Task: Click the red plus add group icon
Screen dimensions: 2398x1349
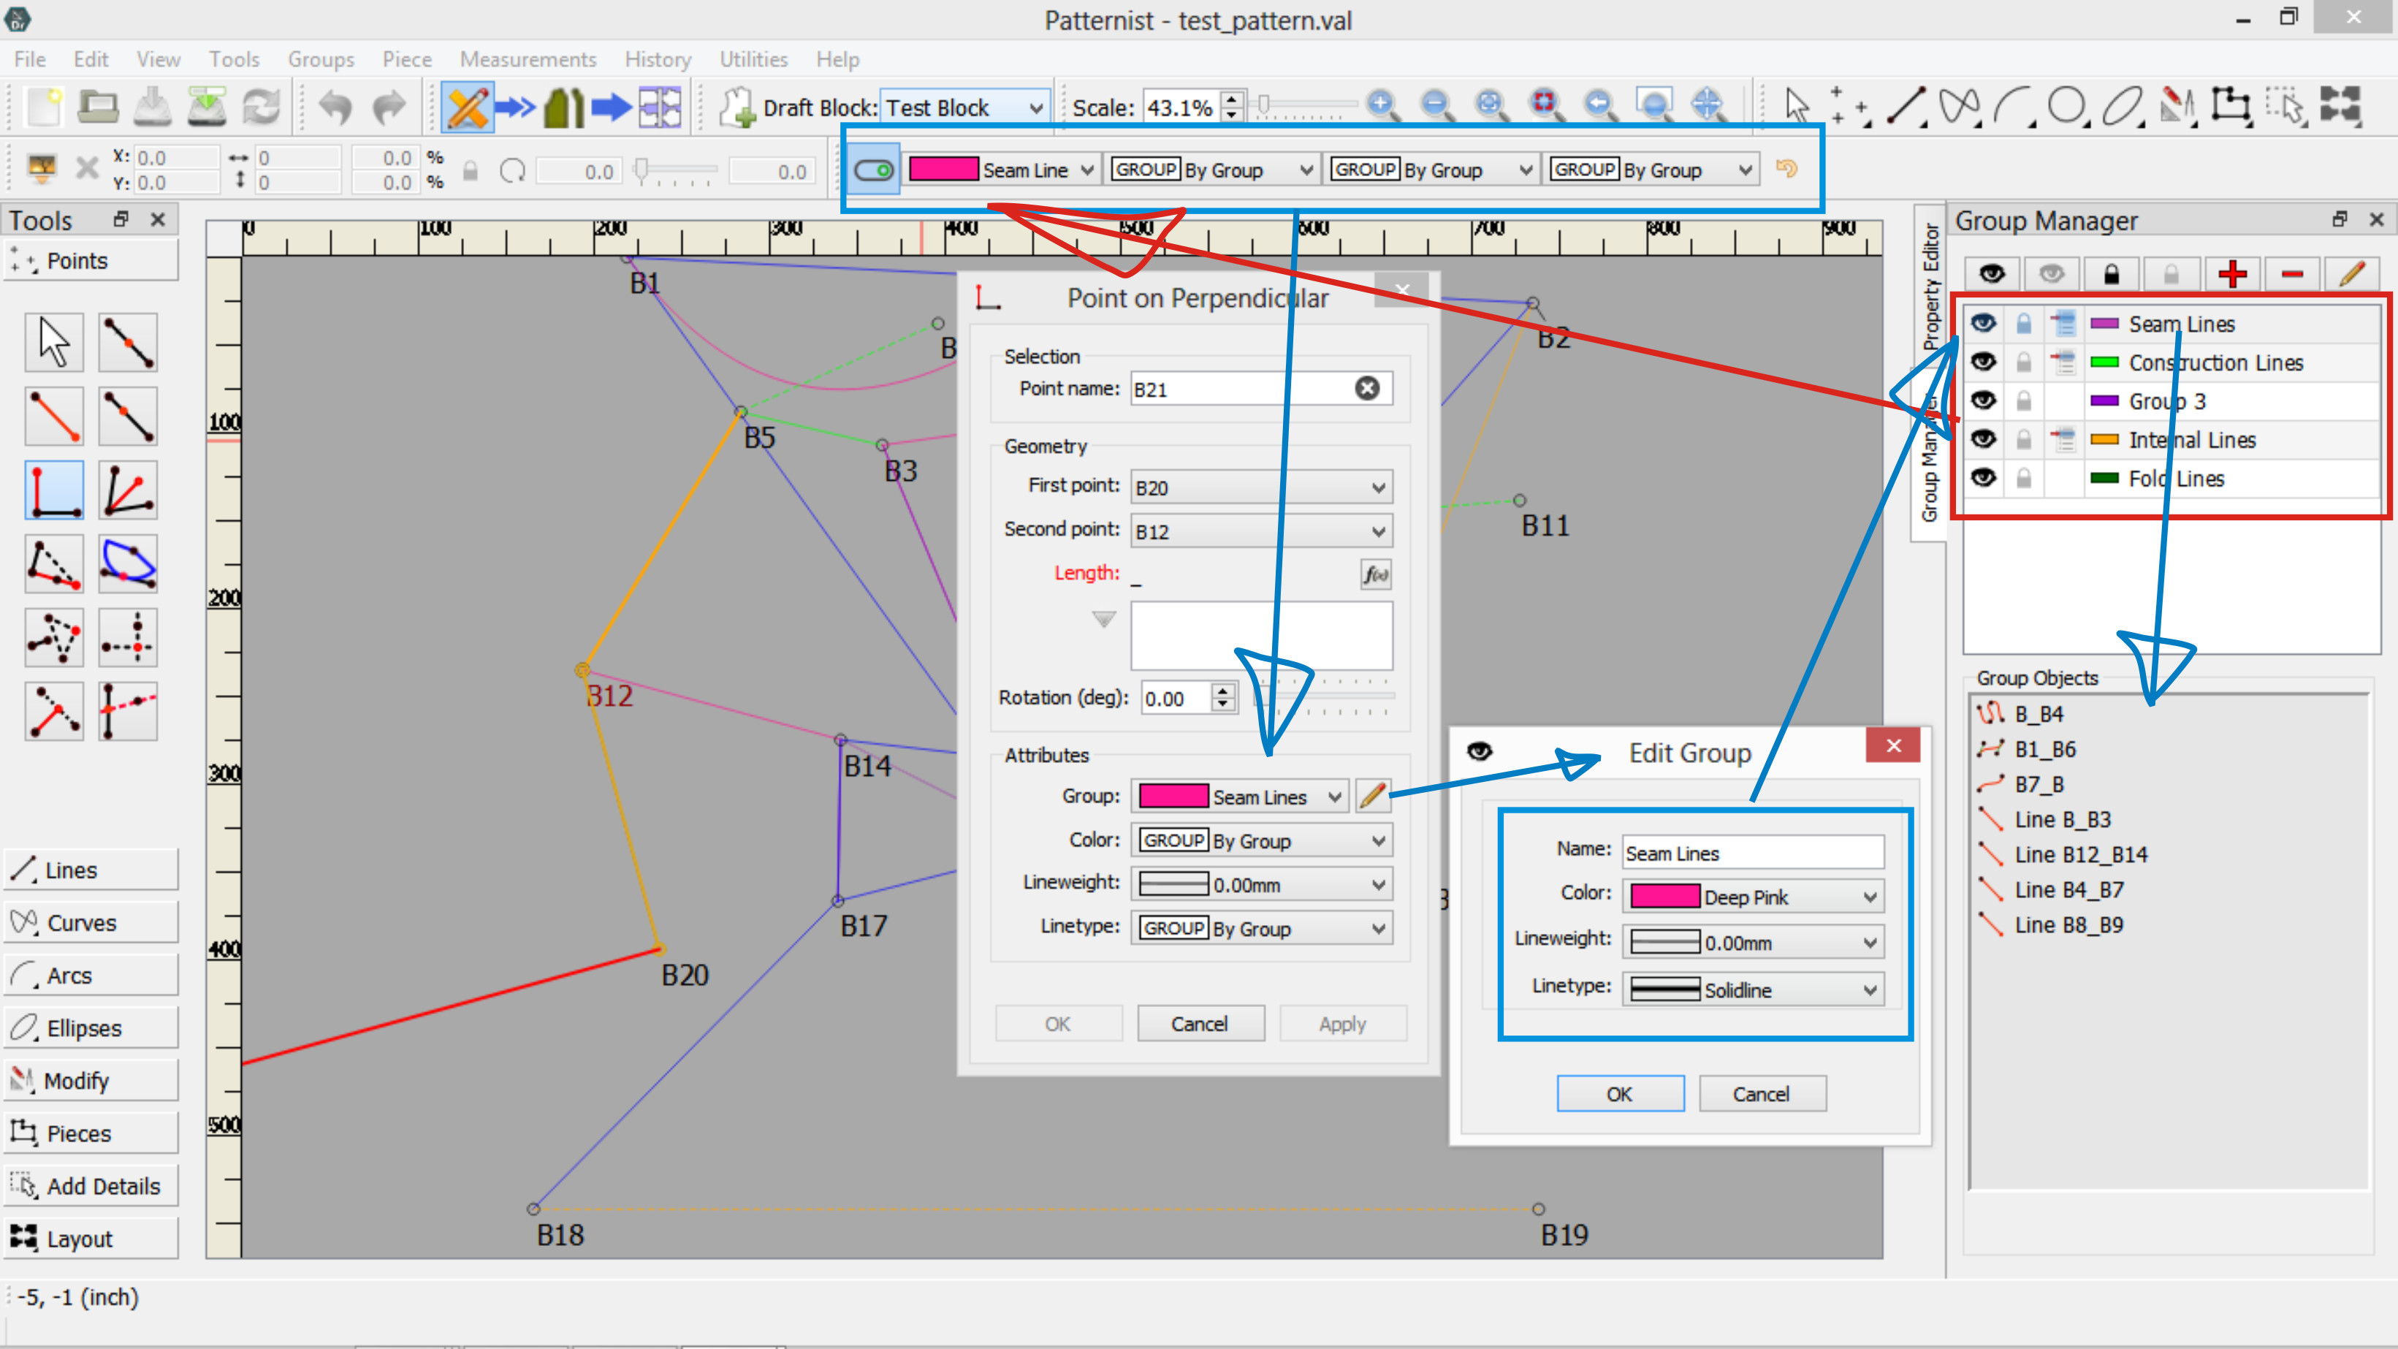Action: 2231,274
